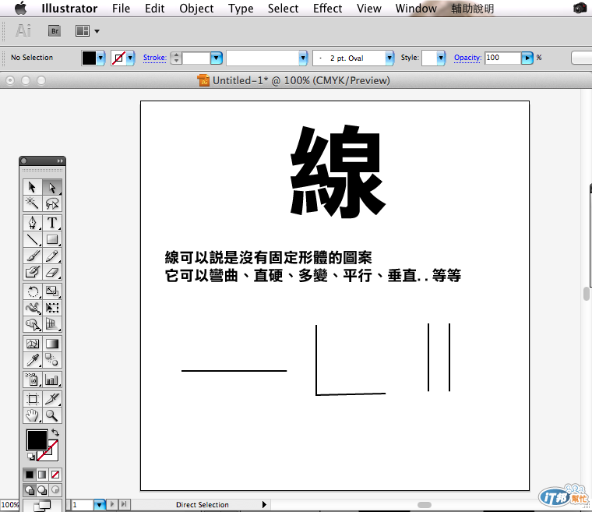Pick the Eyedropper tool
Screen dimensions: 592x512
33,360
